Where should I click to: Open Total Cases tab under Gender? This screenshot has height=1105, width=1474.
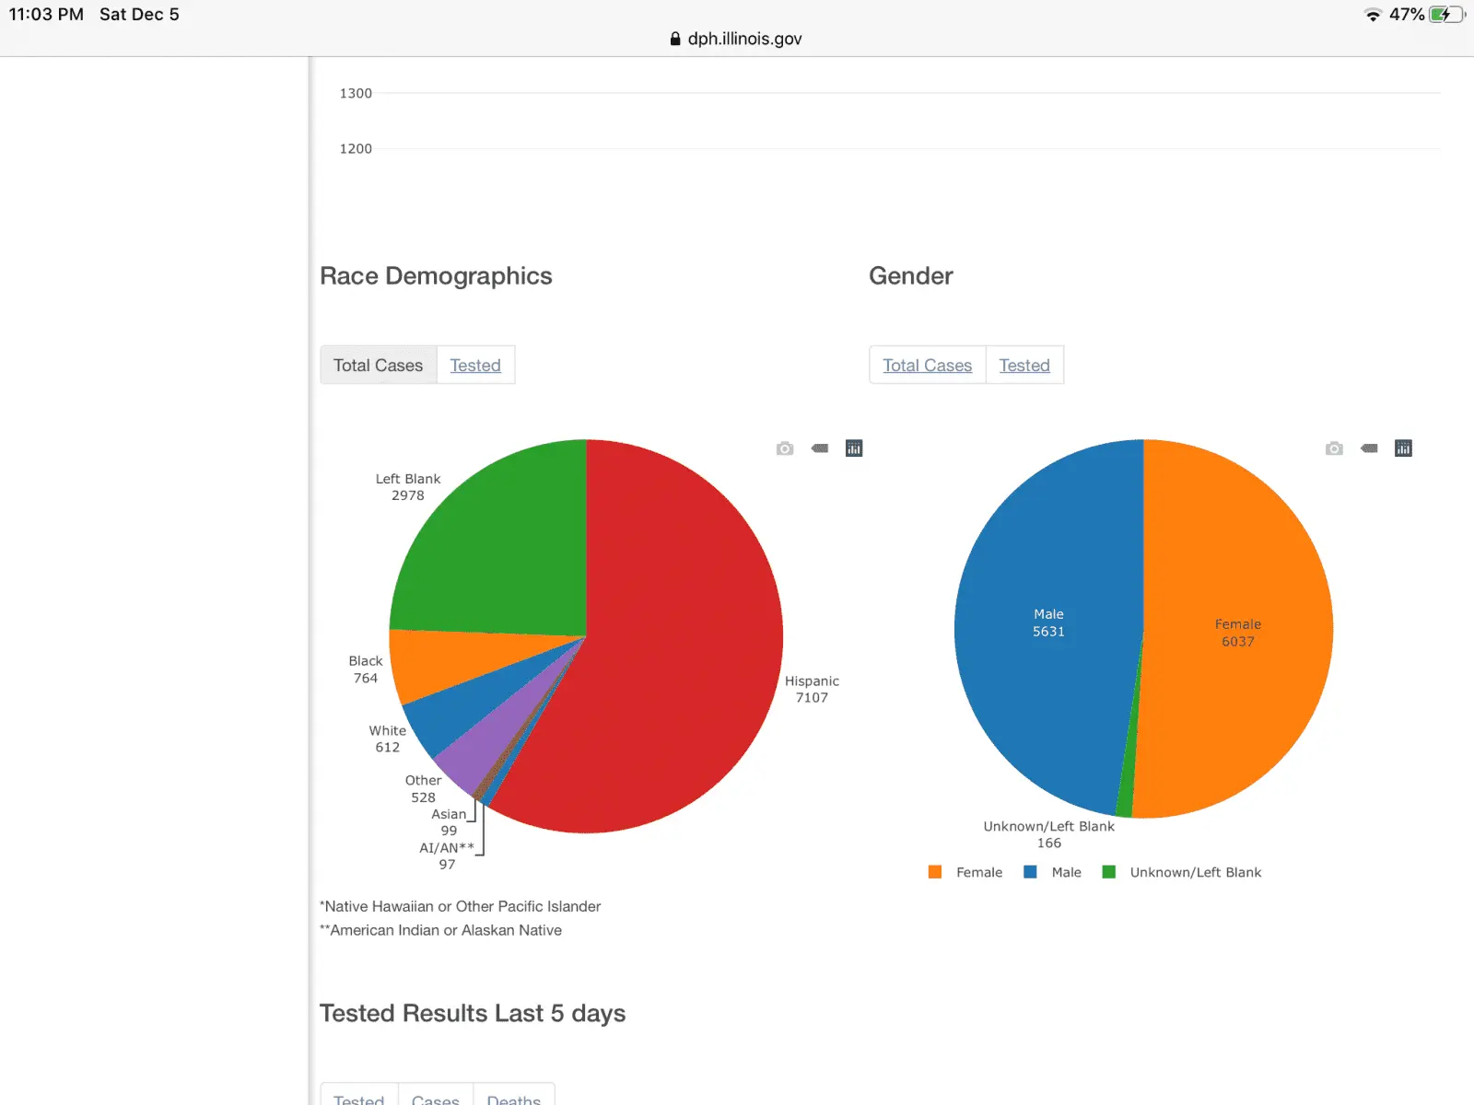click(x=927, y=366)
